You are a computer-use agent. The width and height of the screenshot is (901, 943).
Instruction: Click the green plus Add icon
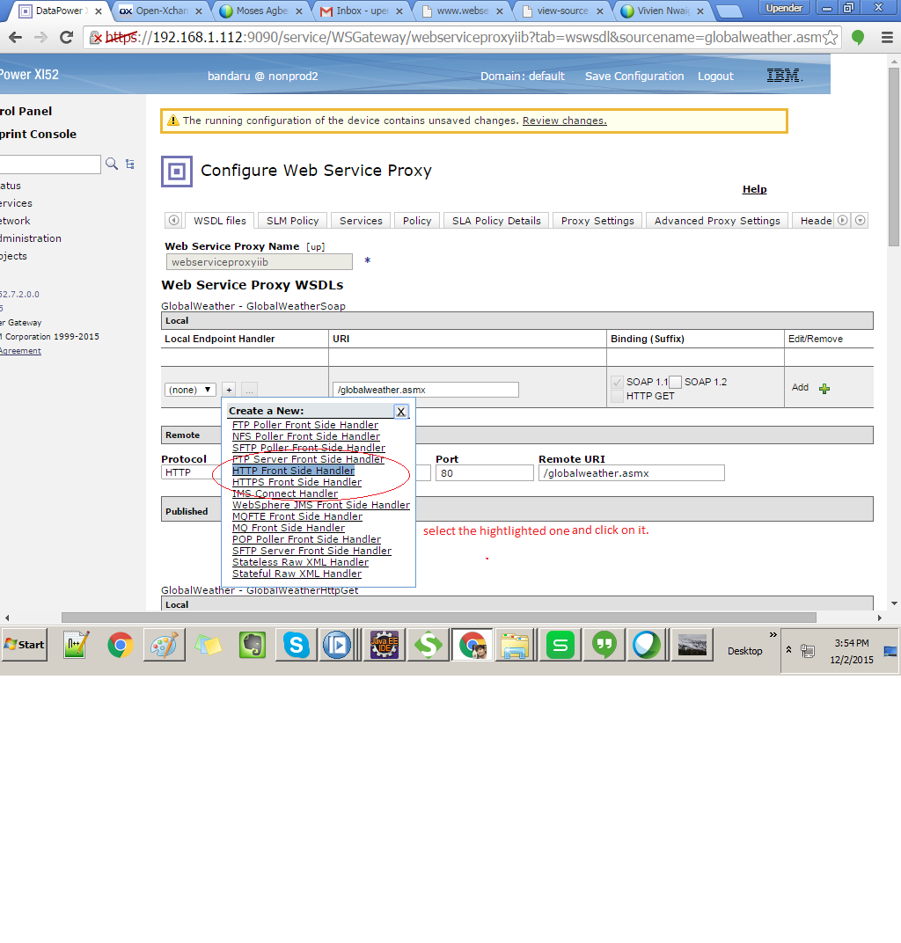(824, 387)
